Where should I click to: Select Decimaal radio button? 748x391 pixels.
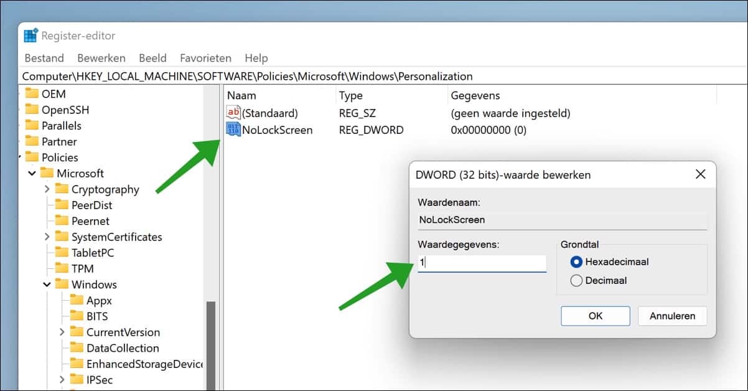pos(576,281)
